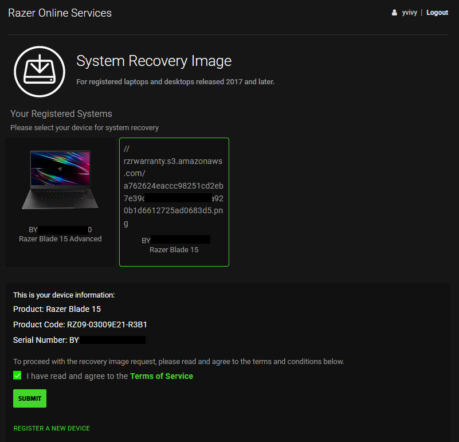Screen dimensions: 459x442
Task: Open REGISTER A NEW DEVICE
Action: click(52, 428)
